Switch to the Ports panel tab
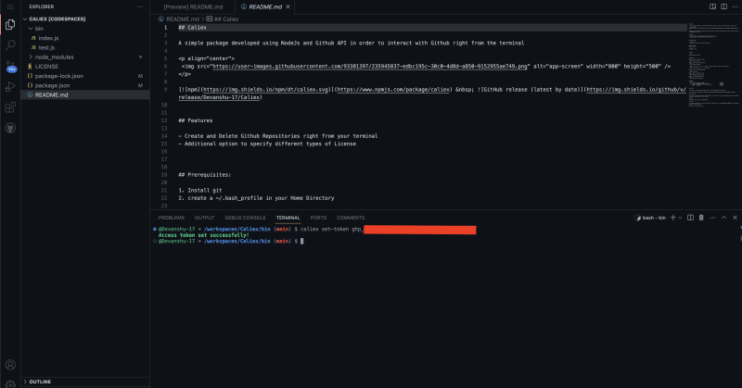The height and width of the screenshot is (388, 742). 318,218
